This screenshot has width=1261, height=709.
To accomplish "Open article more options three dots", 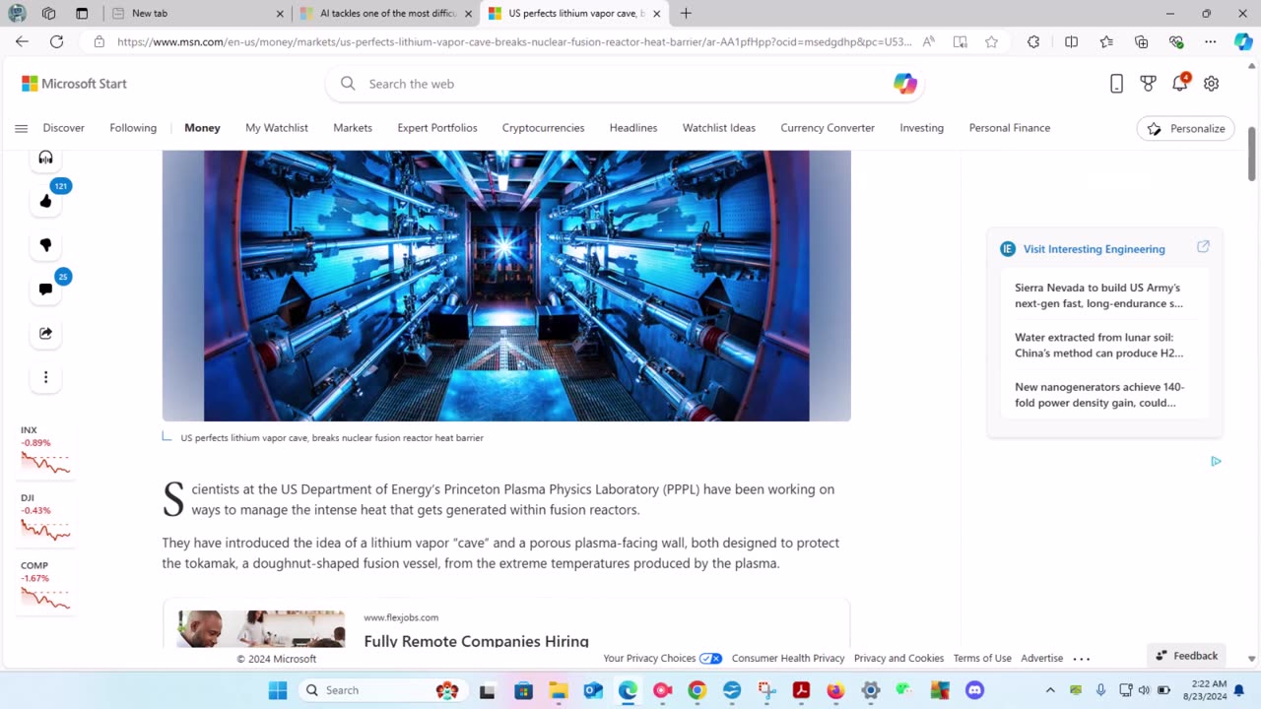I will (45, 377).
